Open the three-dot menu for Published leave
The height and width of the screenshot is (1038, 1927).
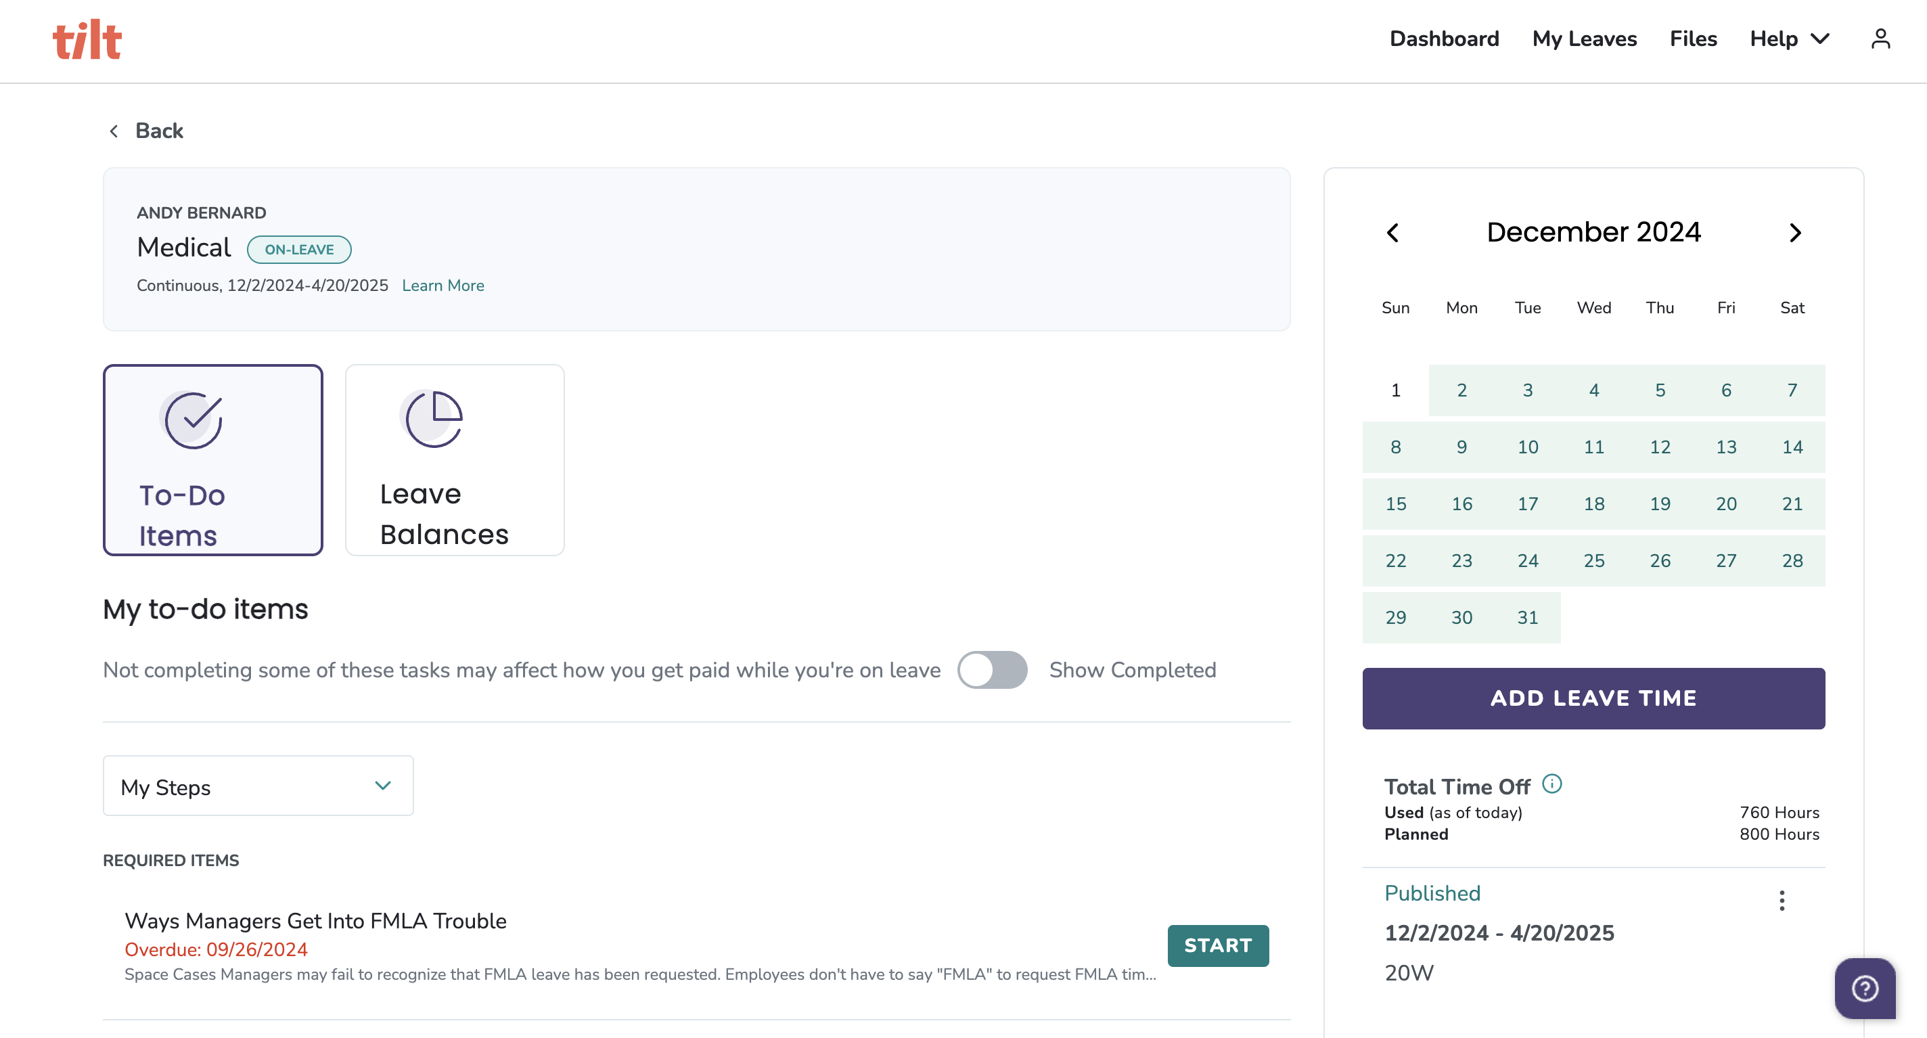(x=1782, y=900)
